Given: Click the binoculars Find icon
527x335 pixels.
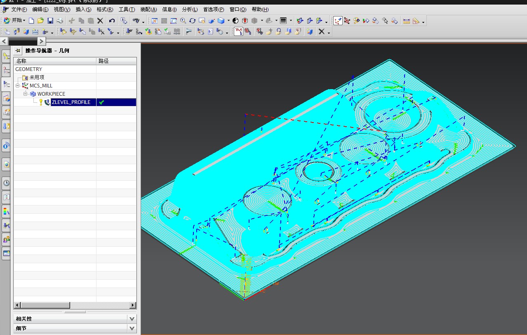Looking at the screenshot, I should [x=135, y=20].
